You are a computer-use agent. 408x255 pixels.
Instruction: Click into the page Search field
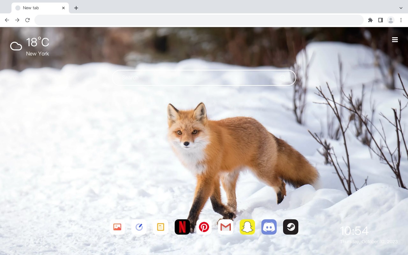[x=204, y=78]
